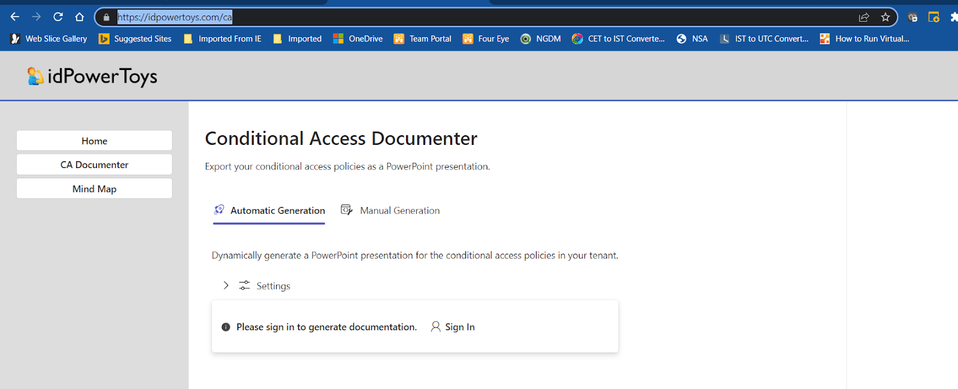This screenshot has width=958, height=389.
Task: Open the NGDM bookmark
Action: pos(541,39)
